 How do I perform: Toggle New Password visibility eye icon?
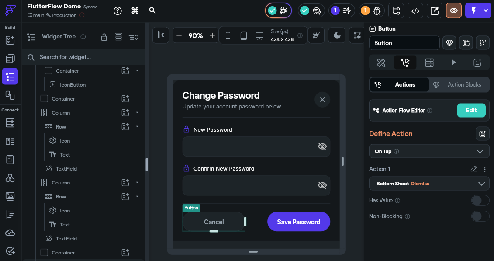[322, 146]
